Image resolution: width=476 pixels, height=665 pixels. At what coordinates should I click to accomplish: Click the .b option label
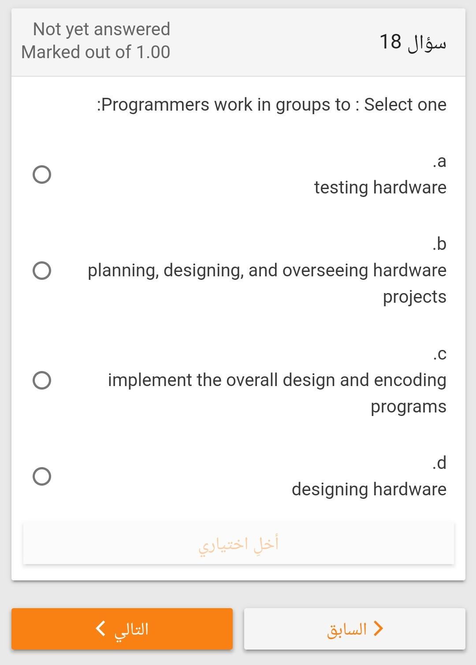(439, 244)
